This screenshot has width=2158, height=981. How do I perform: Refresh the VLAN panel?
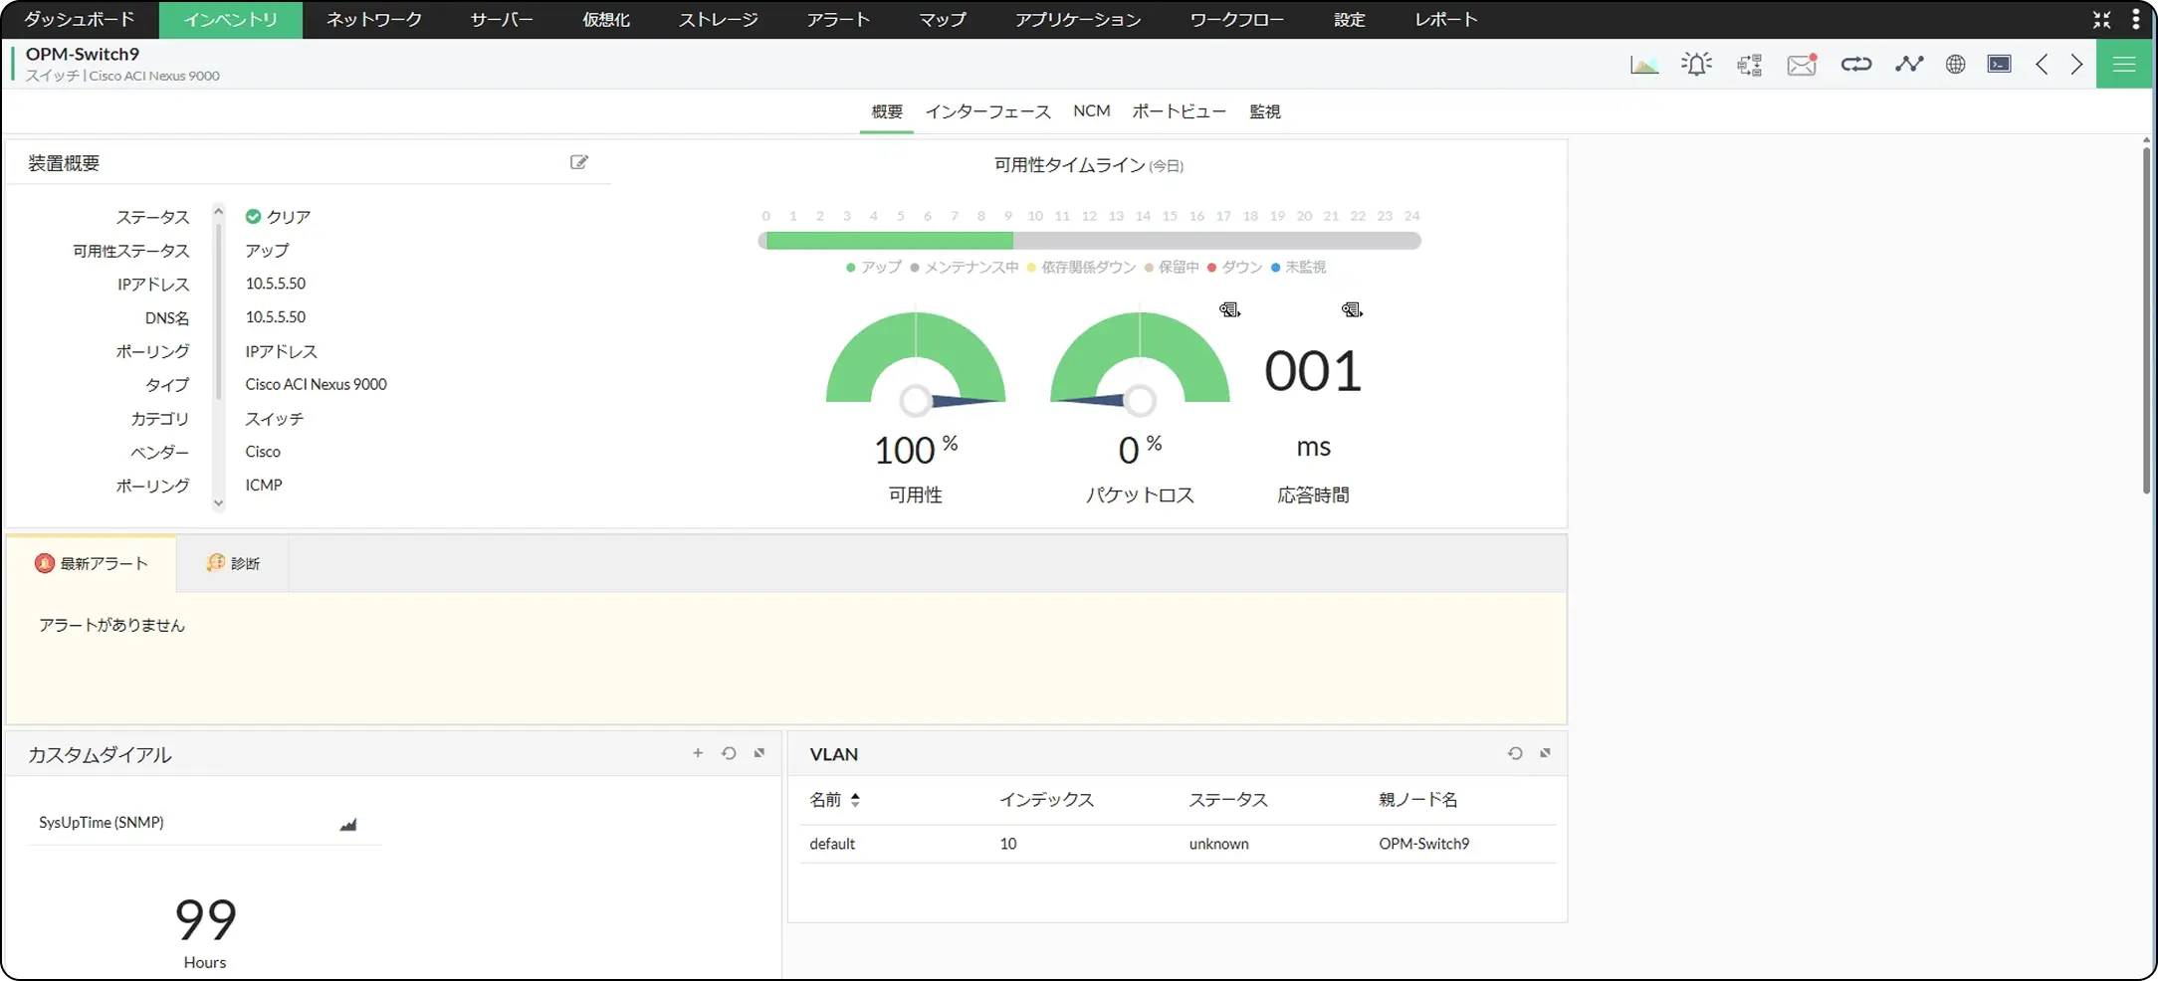click(x=1515, y=753)
